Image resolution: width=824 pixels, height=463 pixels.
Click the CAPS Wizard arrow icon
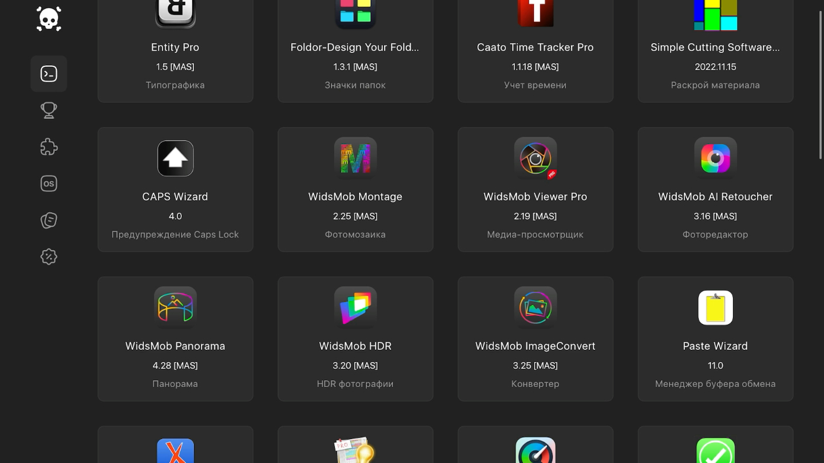coord(175,158)
